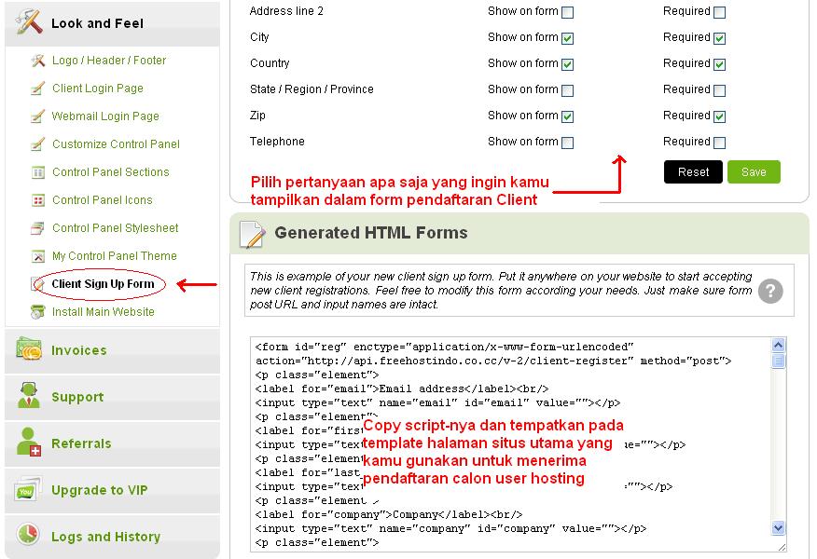Click the Control Panel Icons grid icon
This screenshot has width=817, height=559.
tap(38, 200)
